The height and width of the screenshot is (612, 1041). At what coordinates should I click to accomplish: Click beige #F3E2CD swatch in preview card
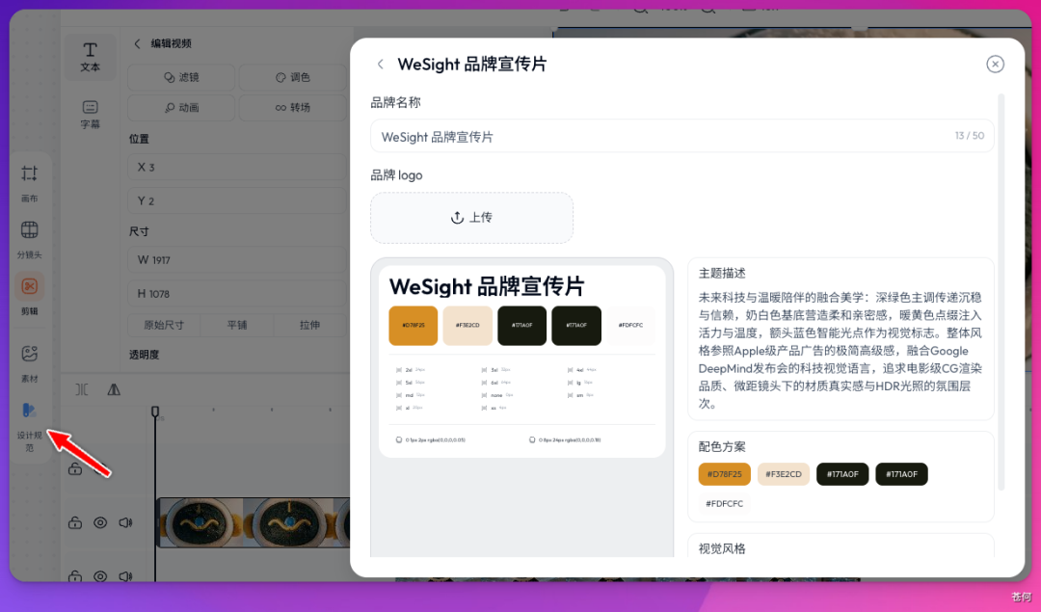click(467, 325)
